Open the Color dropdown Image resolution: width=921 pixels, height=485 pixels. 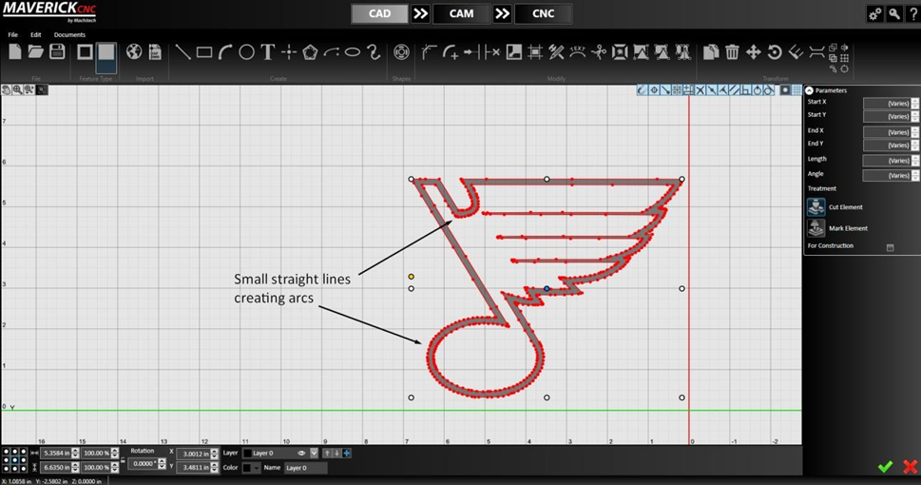tap(251, 468)
